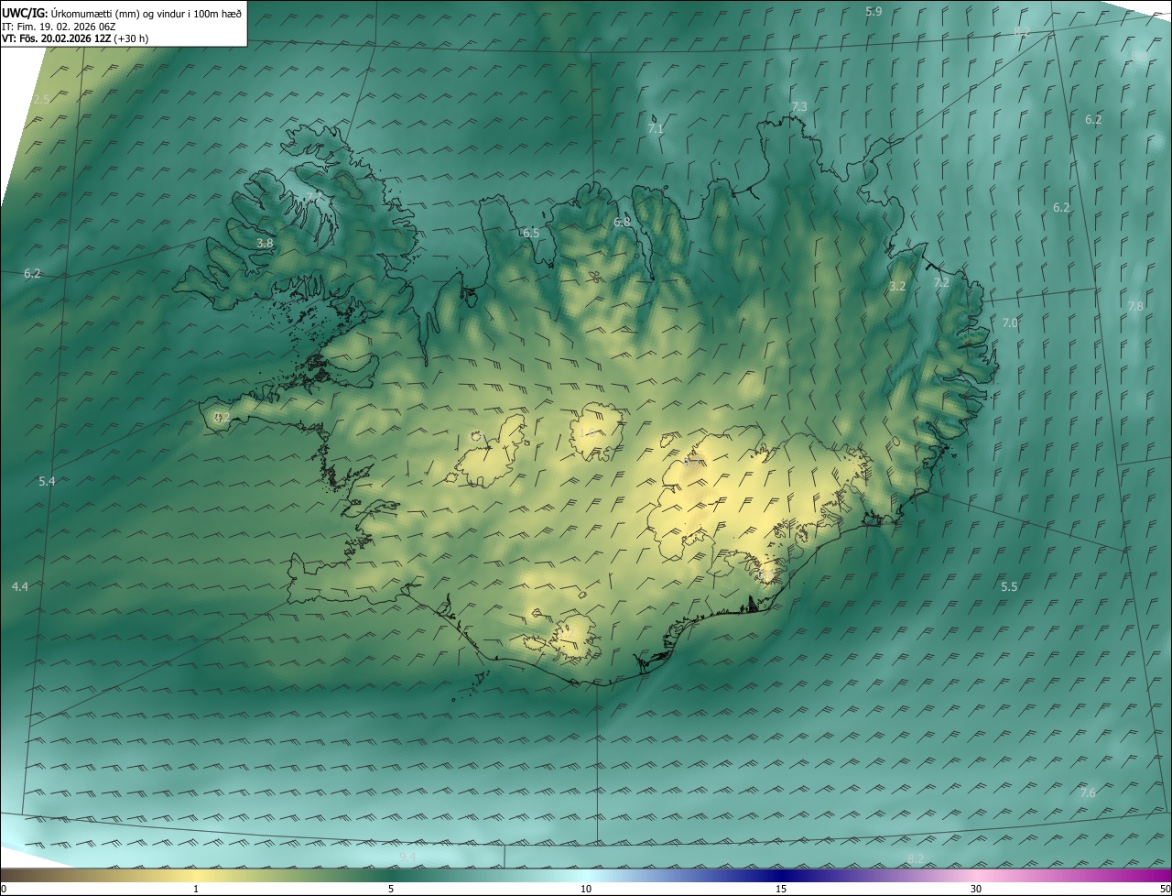Click the 9.4 value near the bottom edge
The width and height of the screenshot is (1172, 896).
tap(407, 857)
